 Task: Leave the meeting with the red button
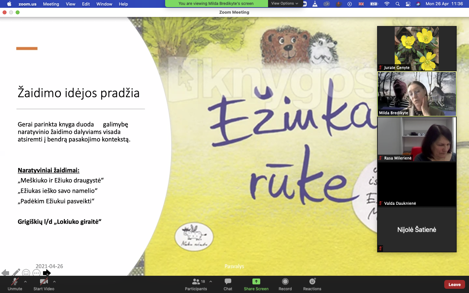pos(455,284)
